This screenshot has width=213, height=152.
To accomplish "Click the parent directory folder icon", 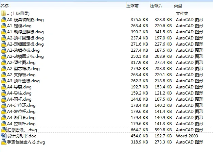I will coord(4,14).
